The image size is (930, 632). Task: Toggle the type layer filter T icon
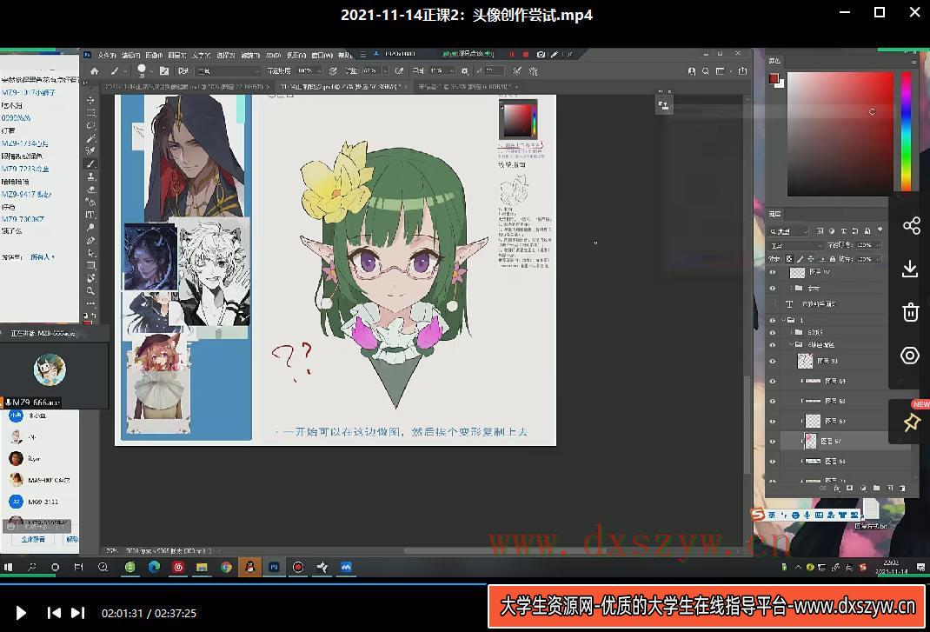[x=843, y=231]
